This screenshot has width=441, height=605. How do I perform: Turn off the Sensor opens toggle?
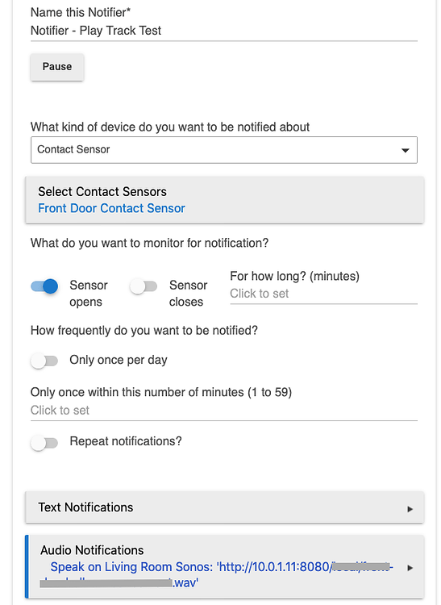(x=44, y=286)
